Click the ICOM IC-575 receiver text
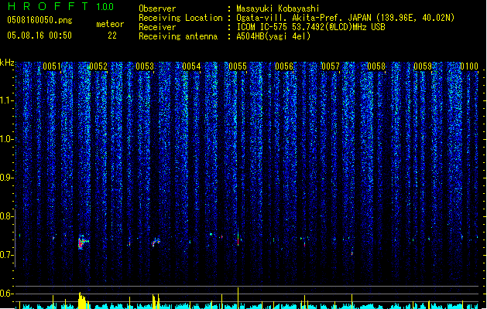487x309 pixels. pyautogui.click(x=311, y=27)
